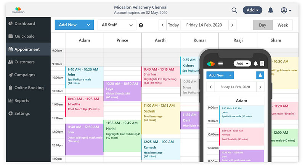Open Reports menu item
The width and height of the screenshot is (305, 168).
pos(28,101)
